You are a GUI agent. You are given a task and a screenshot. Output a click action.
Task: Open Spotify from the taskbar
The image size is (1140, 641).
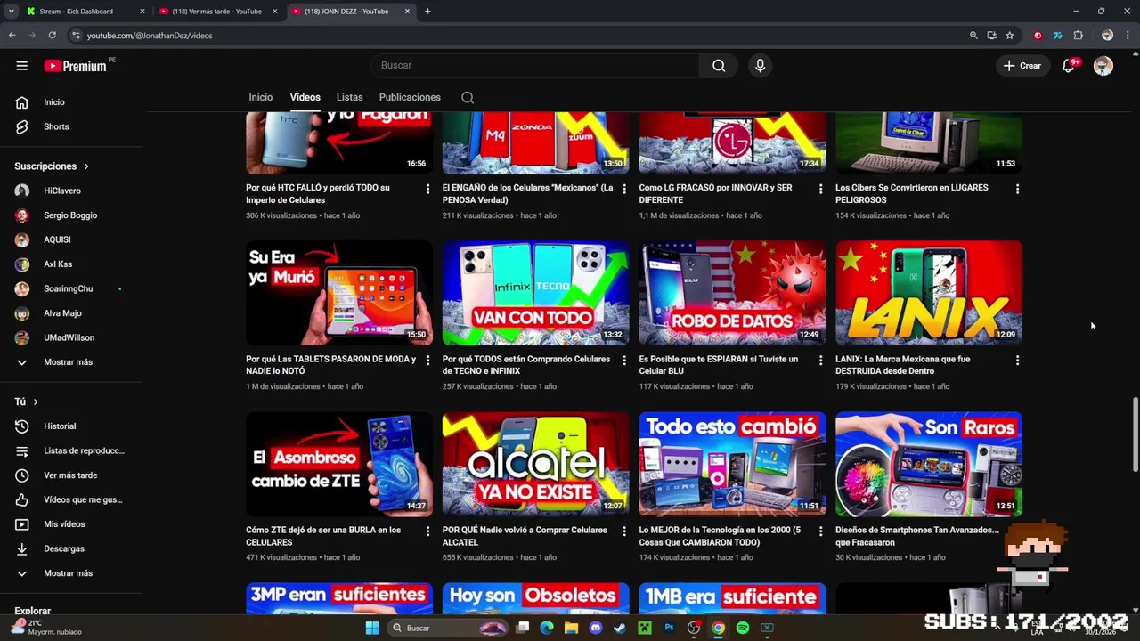tap(743, 628)
